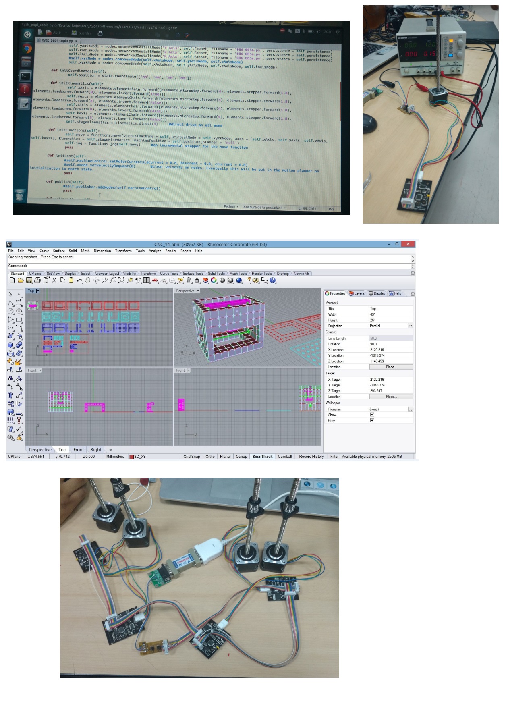Click the color wheel Object Properties icon
506x706 pixels.
point(214,280)
